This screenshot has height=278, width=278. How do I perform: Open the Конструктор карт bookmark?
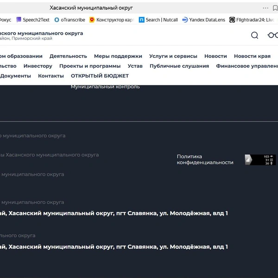click(x=112, y=19)
